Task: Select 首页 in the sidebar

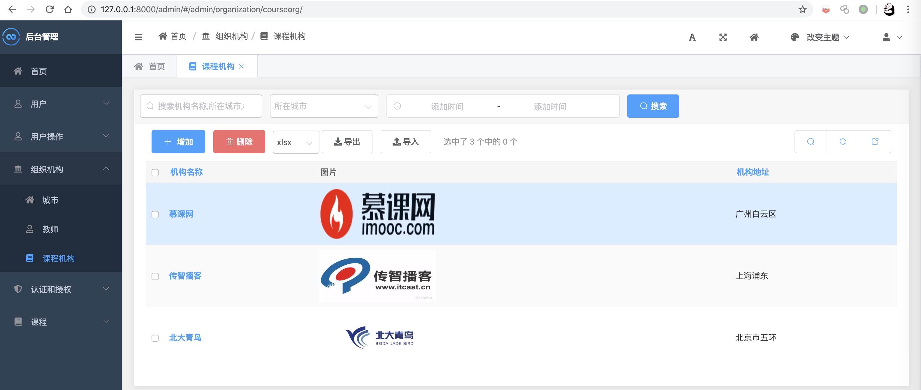Action: 61,71
